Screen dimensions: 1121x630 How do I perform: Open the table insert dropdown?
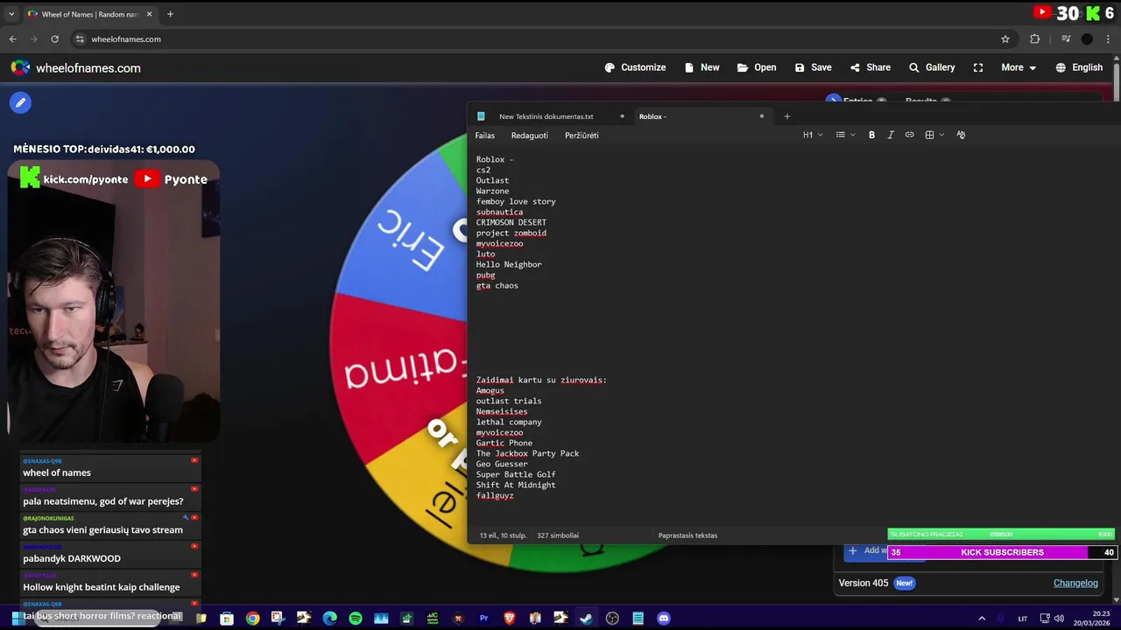point(934,135)
